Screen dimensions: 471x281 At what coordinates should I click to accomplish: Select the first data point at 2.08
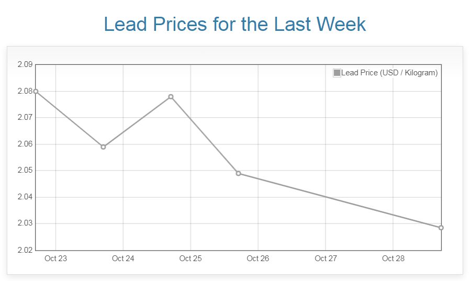[36, 91]
